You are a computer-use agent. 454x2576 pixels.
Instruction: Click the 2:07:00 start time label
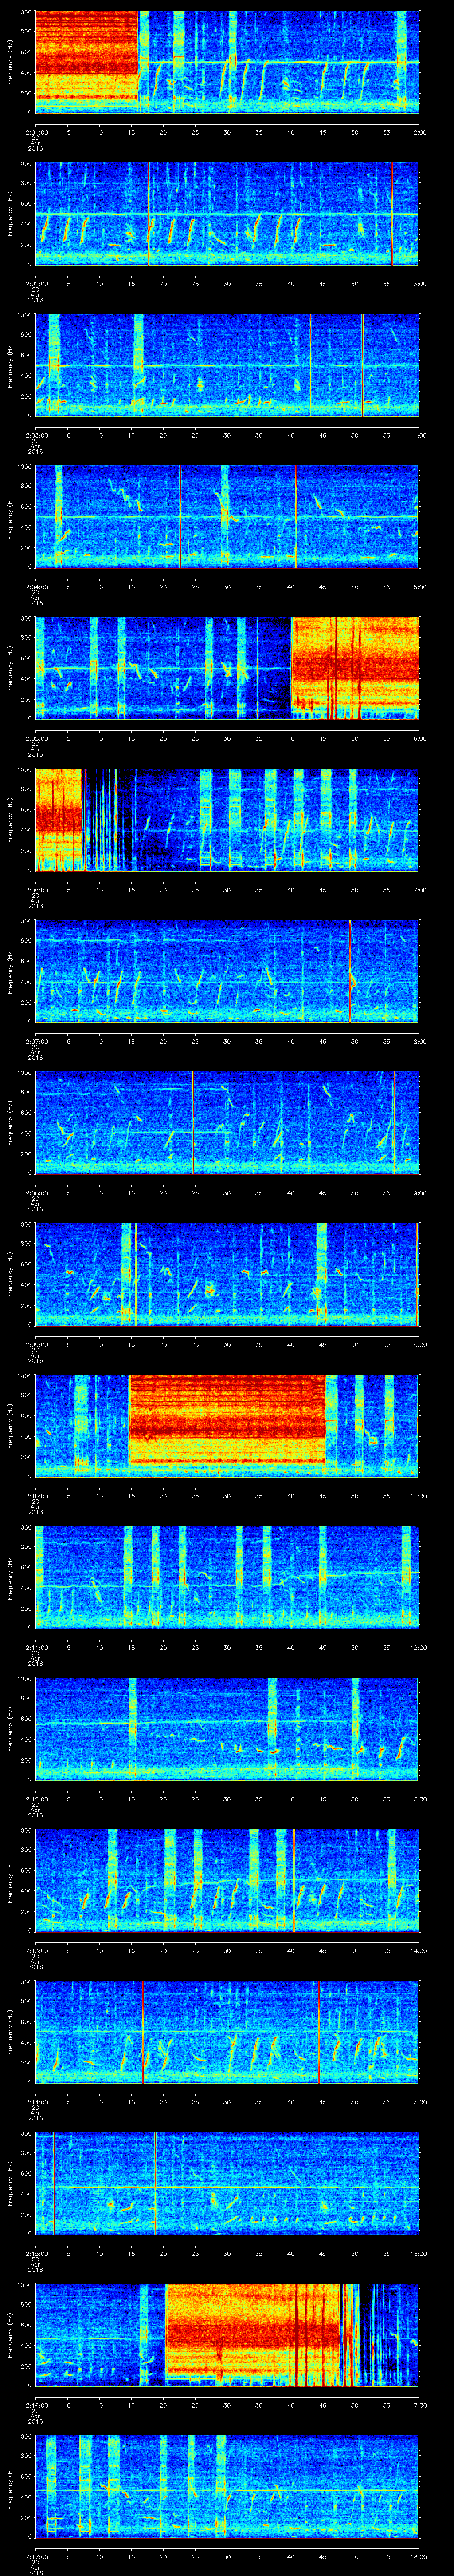(36, 1041)
